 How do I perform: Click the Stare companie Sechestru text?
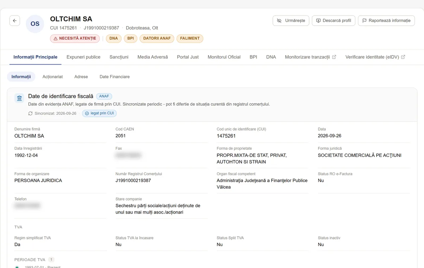pos(158,209)
